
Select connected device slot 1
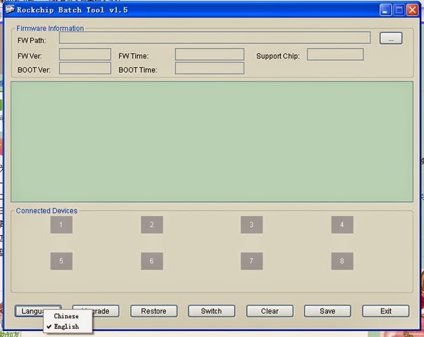click(x=61, y=224)
